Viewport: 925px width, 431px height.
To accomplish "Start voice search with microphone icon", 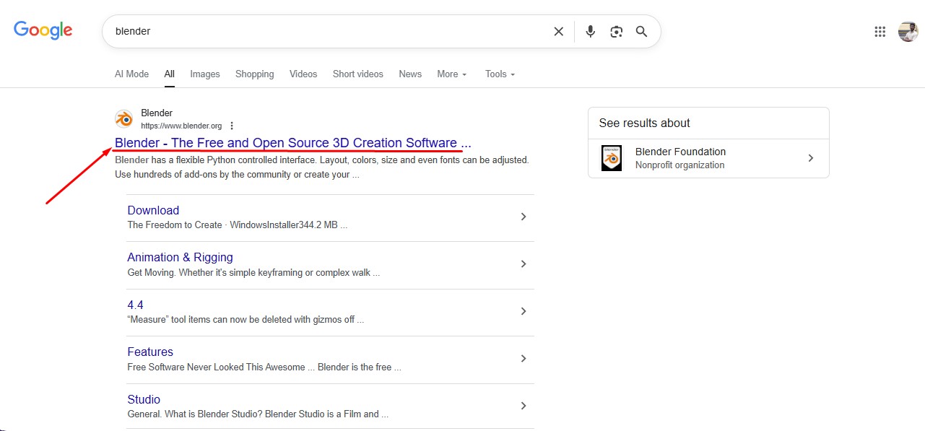I will [x=591, y=32].
